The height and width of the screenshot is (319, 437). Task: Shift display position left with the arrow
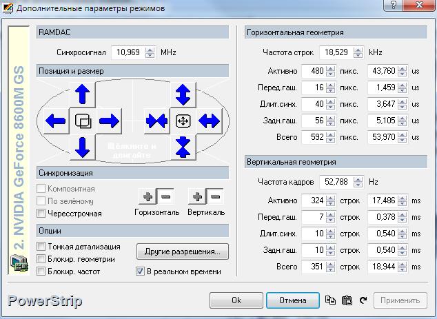[x=55, y=121]
